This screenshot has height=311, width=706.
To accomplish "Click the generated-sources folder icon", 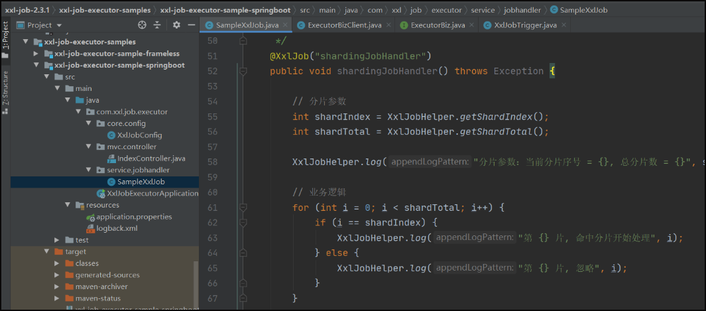I will (69, 275).
